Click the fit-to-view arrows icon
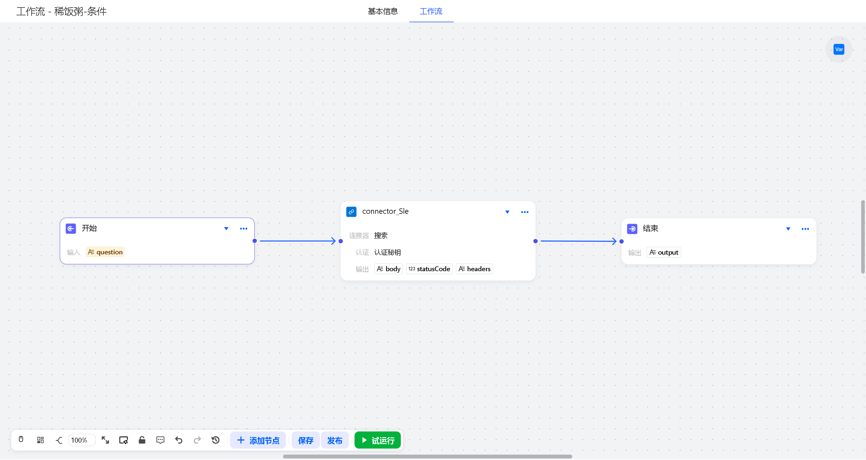The image size is (866, 460). coord(105,440)
